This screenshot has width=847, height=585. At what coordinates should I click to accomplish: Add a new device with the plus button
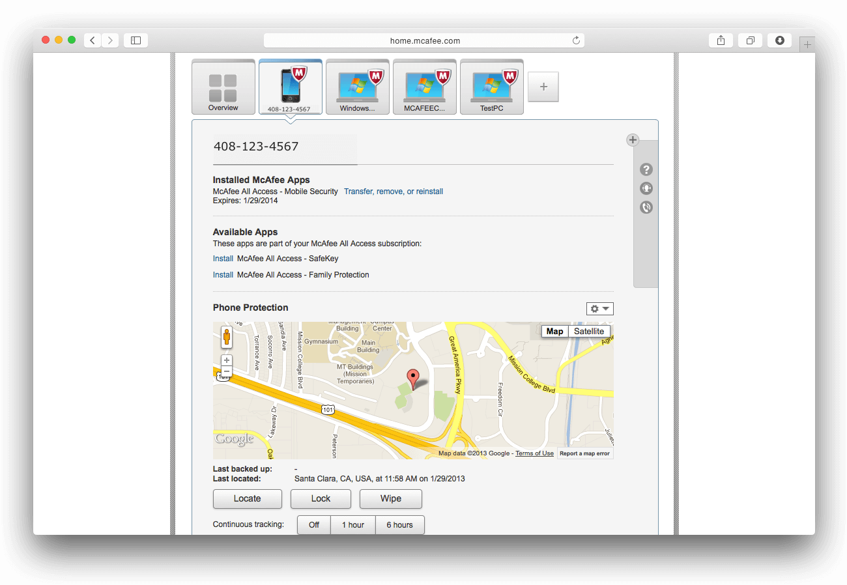[543, 87]
